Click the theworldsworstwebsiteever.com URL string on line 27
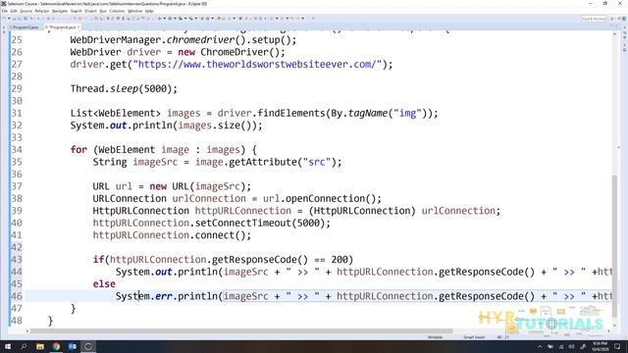The image size is (628, 353). [x=257, y=65]
